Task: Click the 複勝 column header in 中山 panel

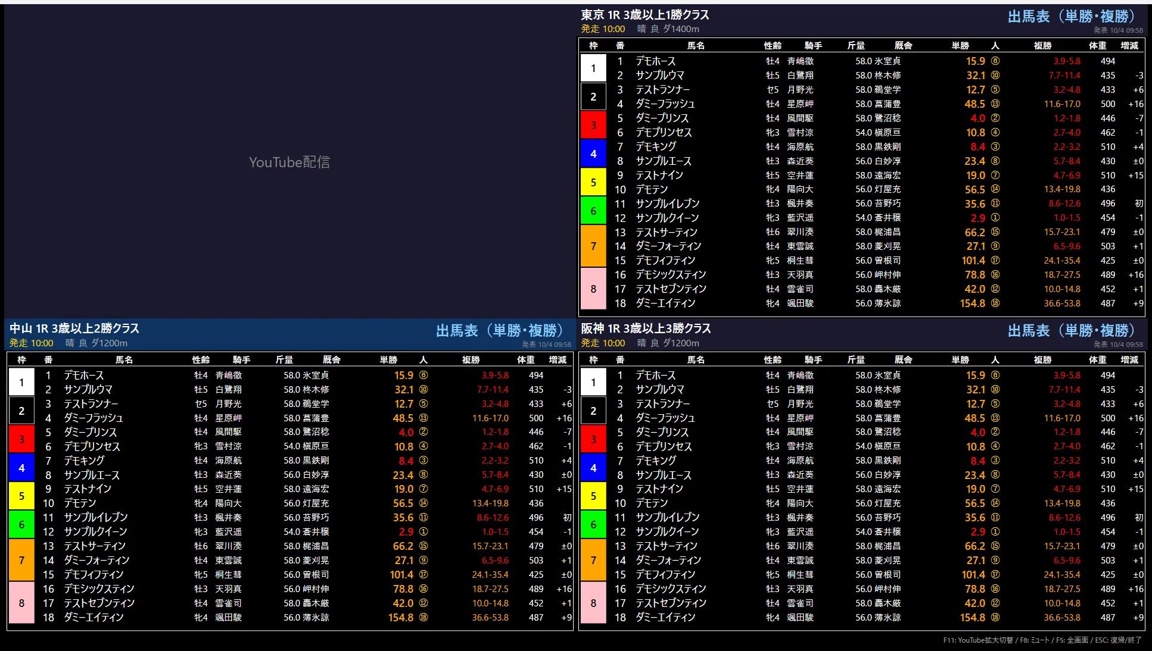Action: pyautogui.click(x=471, y=360)
